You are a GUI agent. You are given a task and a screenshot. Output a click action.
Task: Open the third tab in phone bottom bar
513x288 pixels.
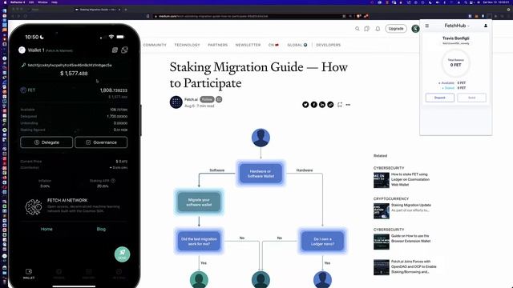(x=89, y=274)
